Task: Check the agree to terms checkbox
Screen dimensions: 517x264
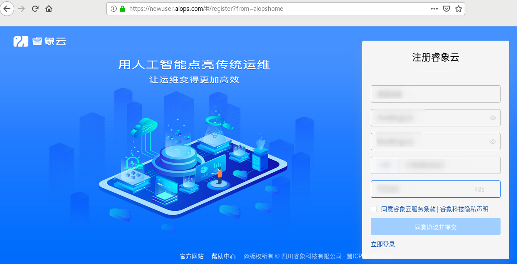Action: pos(374,209)
